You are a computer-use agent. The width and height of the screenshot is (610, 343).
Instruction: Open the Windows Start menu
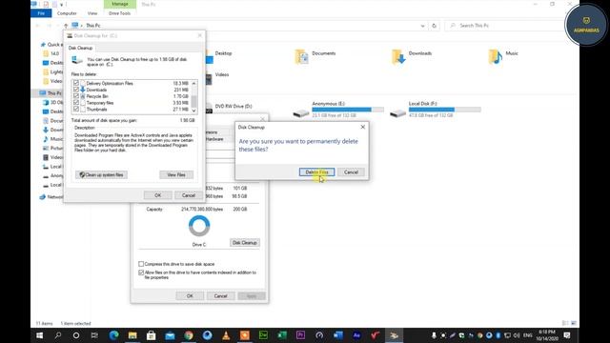(40, 335)
